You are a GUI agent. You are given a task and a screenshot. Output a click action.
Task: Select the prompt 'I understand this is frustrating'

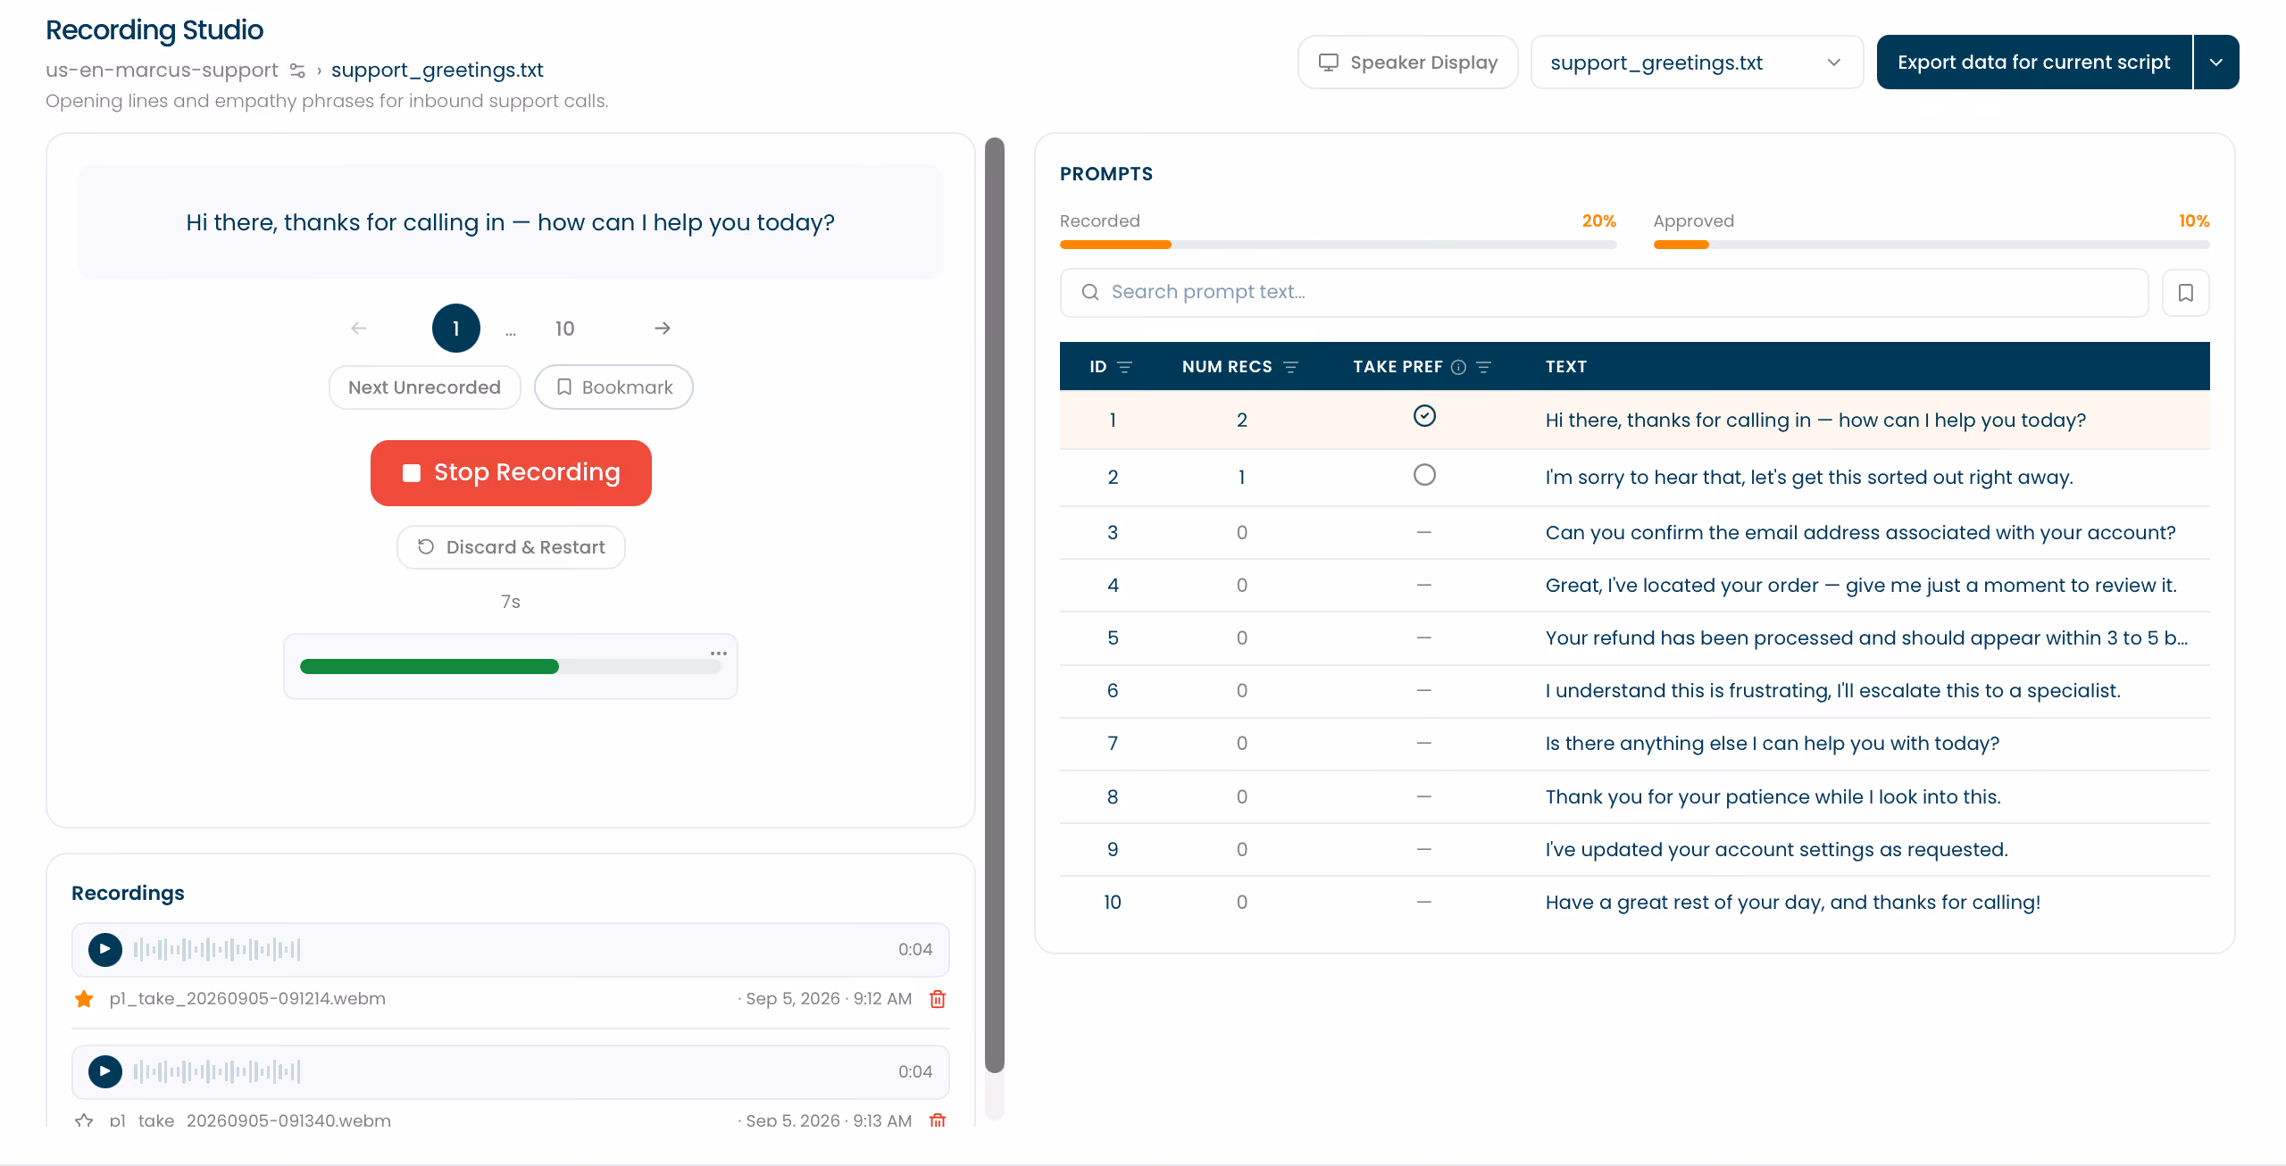[x=1635, y=691]
